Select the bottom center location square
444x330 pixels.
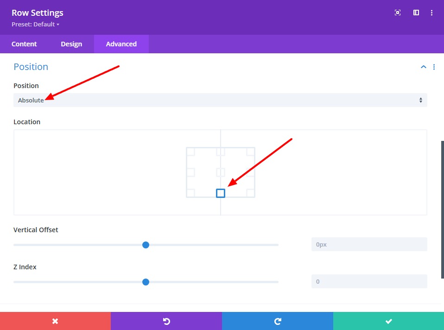point(221,193)
